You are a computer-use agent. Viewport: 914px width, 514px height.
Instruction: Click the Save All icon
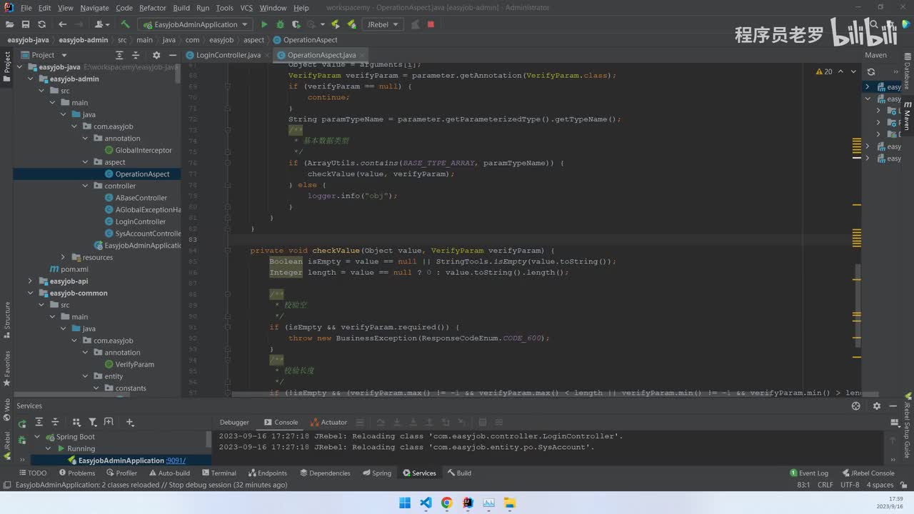coord(26,24)
